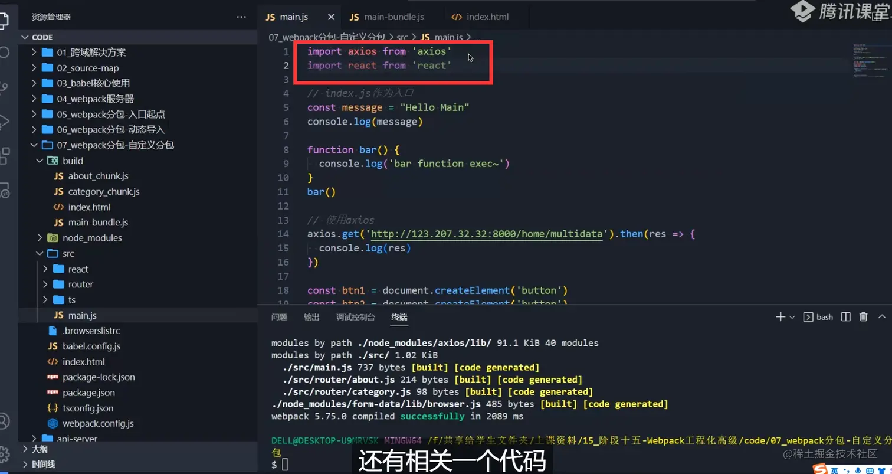Open the Explorer view in activity bar

[x=4, y=21]
